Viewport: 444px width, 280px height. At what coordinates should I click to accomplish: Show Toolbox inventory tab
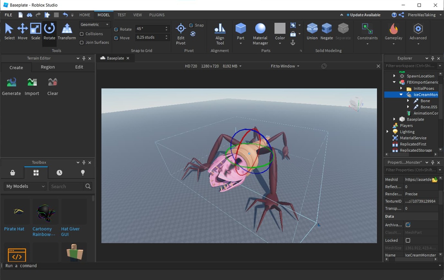coord(36,173)
